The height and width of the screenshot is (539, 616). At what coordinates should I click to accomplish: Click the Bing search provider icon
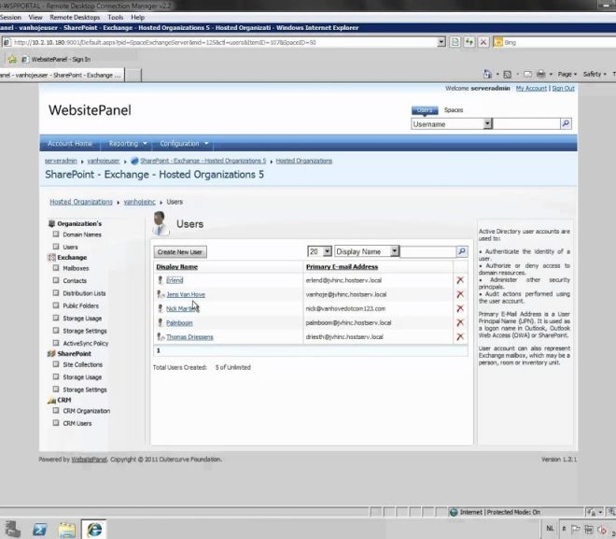coord(498,42)
